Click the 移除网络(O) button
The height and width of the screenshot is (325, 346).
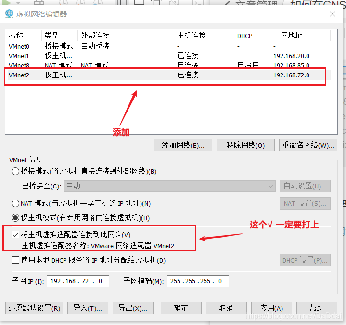[x=245, y=145]
